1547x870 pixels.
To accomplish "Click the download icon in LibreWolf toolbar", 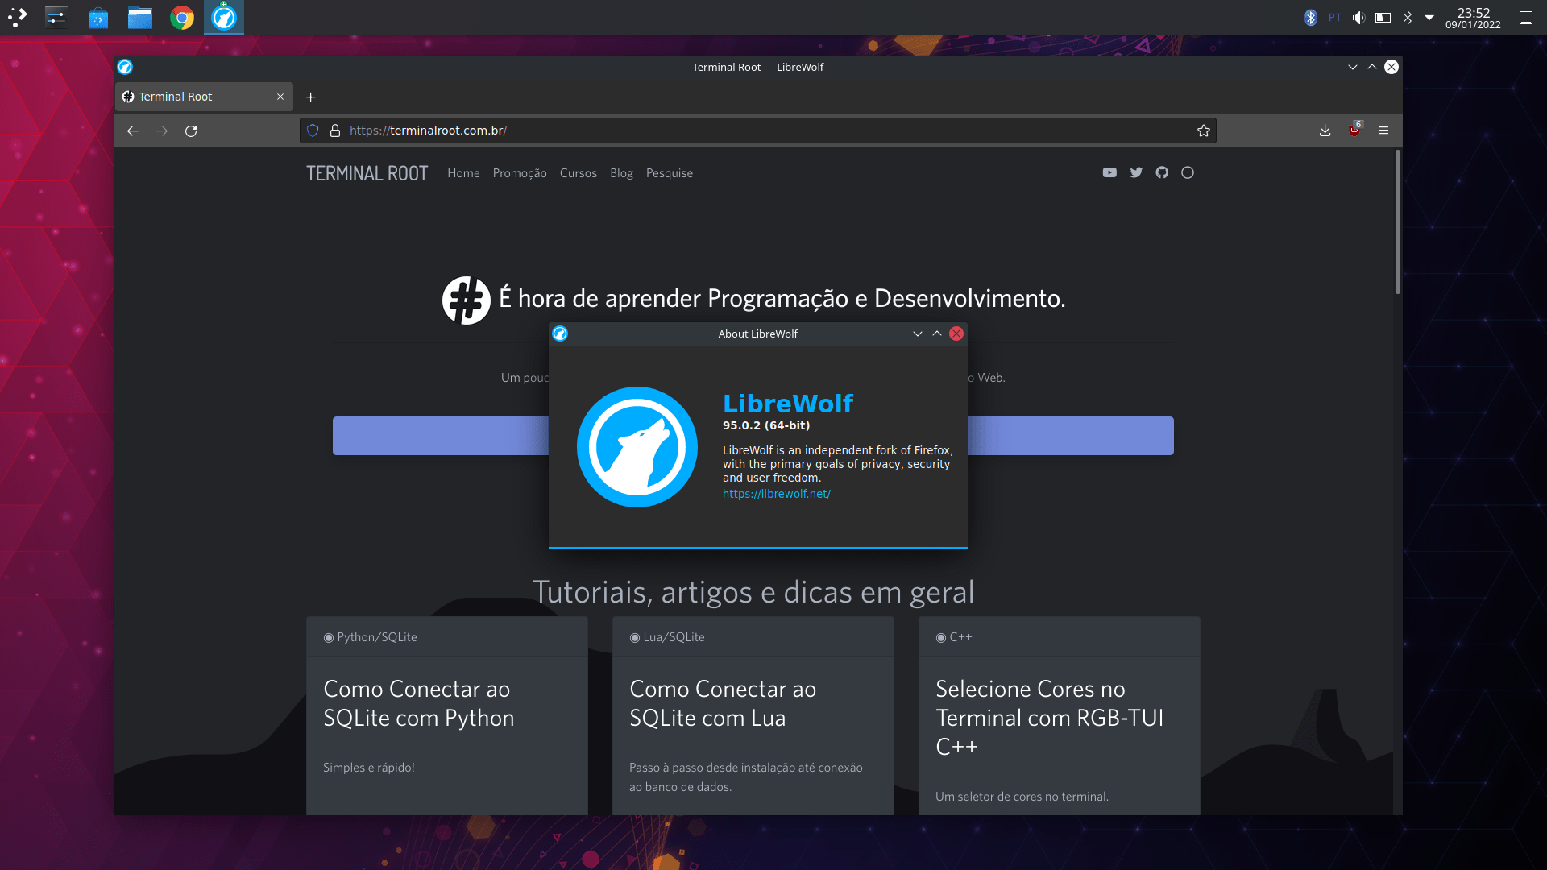I will pyautogui.click(x=1325, y=130).
